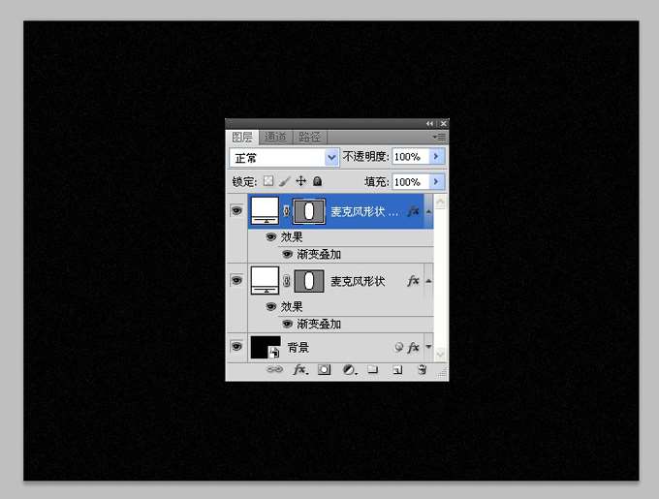Click the link layers icon
This screenshot has width=659, height=499.
275,369
